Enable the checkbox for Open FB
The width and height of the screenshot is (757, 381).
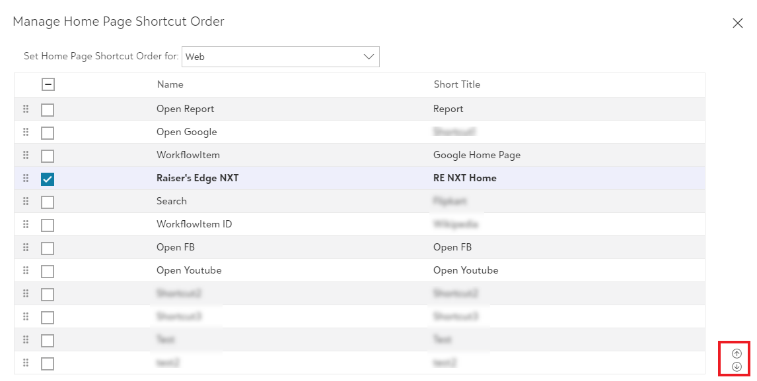point(48,248)
